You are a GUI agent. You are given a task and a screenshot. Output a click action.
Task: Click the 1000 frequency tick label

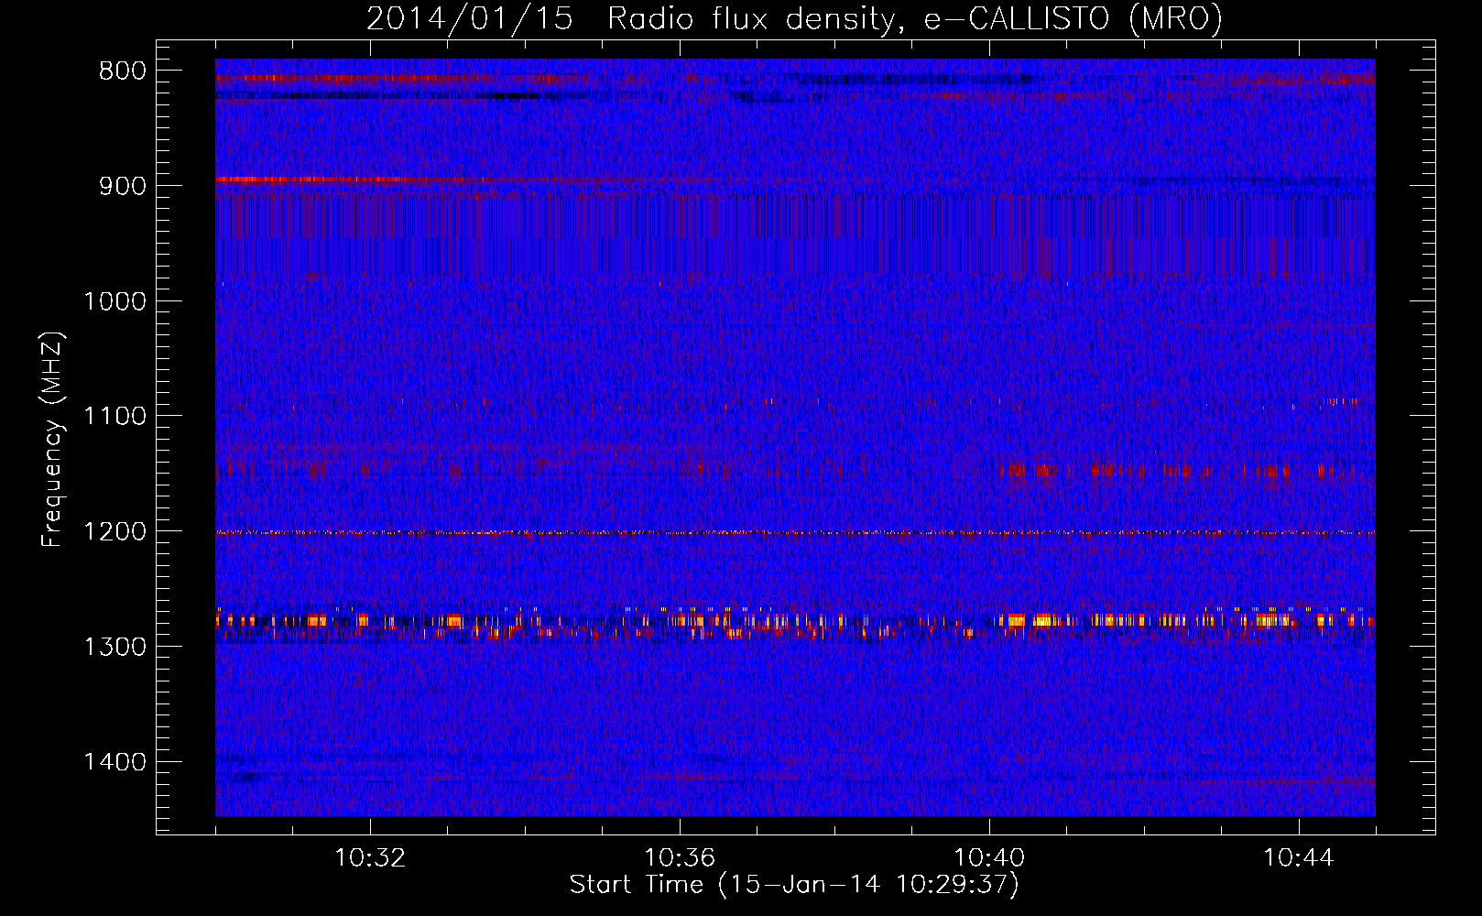pyautogui.click(x=114, y=301)
